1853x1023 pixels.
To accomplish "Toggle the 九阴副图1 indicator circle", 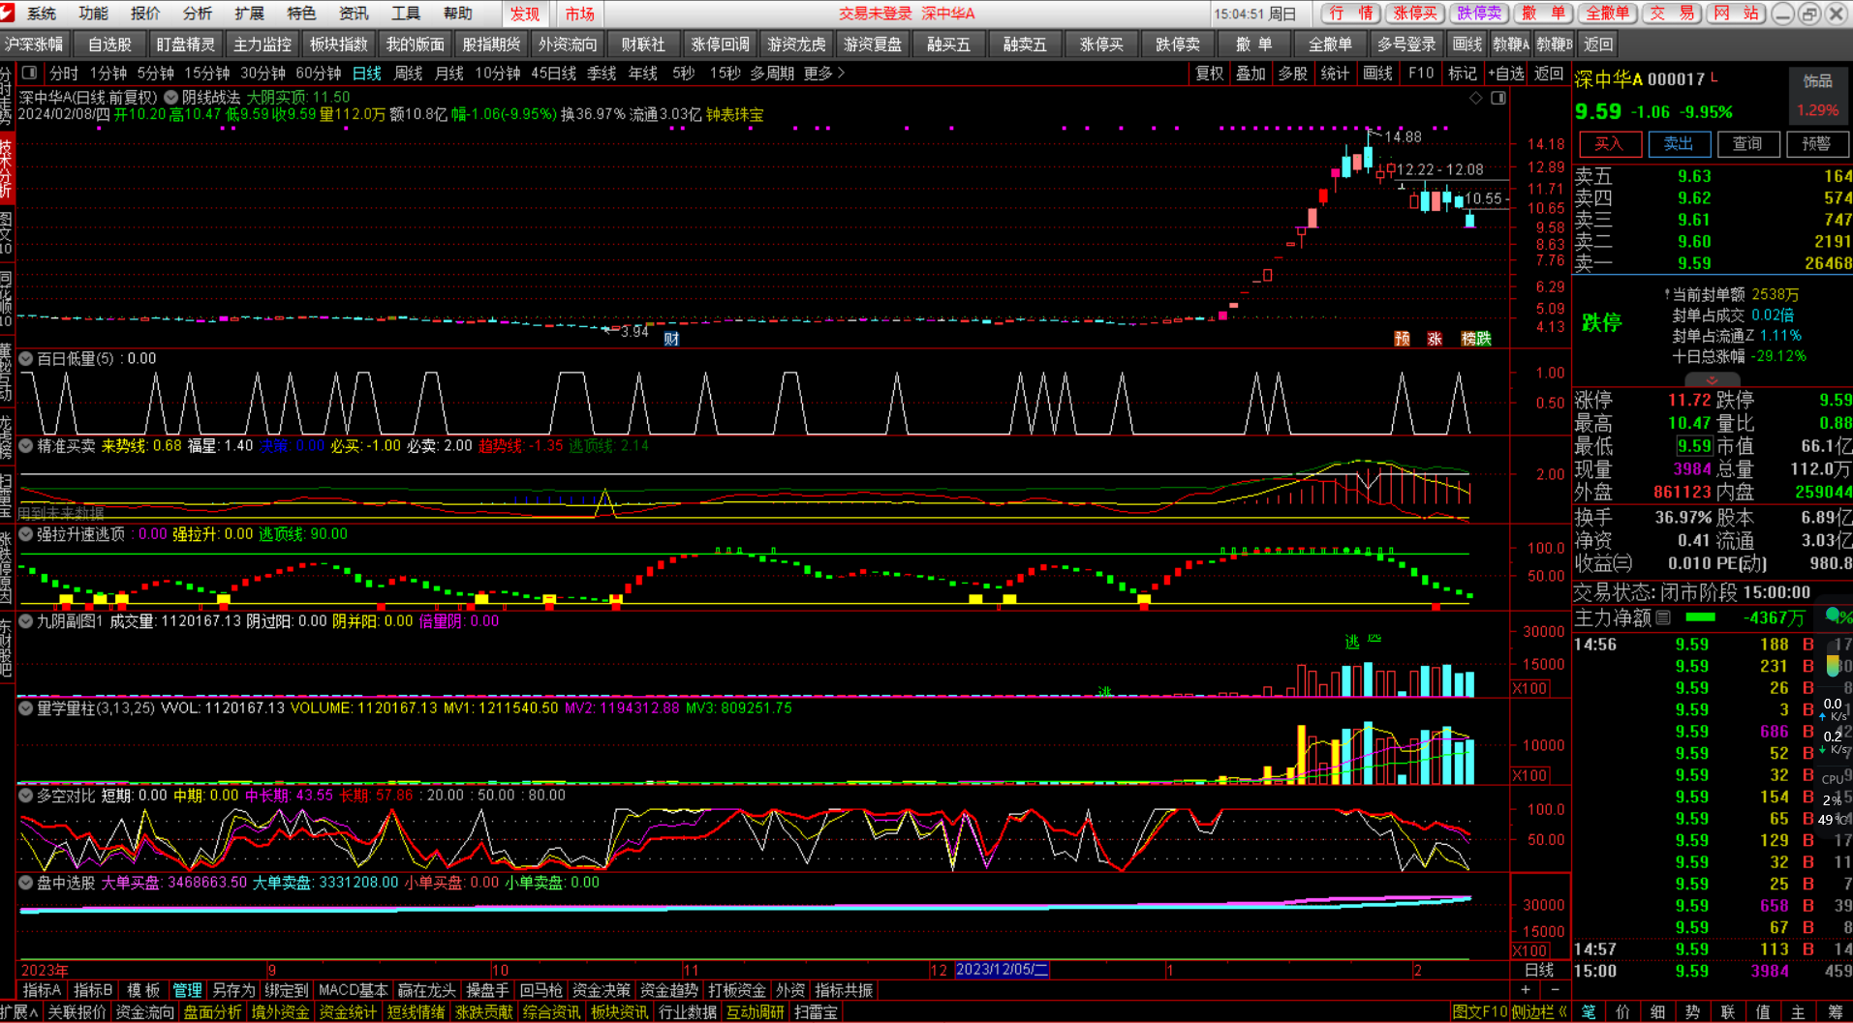I will 26,621.
